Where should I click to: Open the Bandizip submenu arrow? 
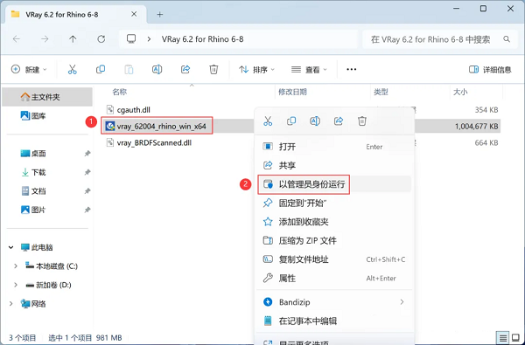(x=402, y=302)
